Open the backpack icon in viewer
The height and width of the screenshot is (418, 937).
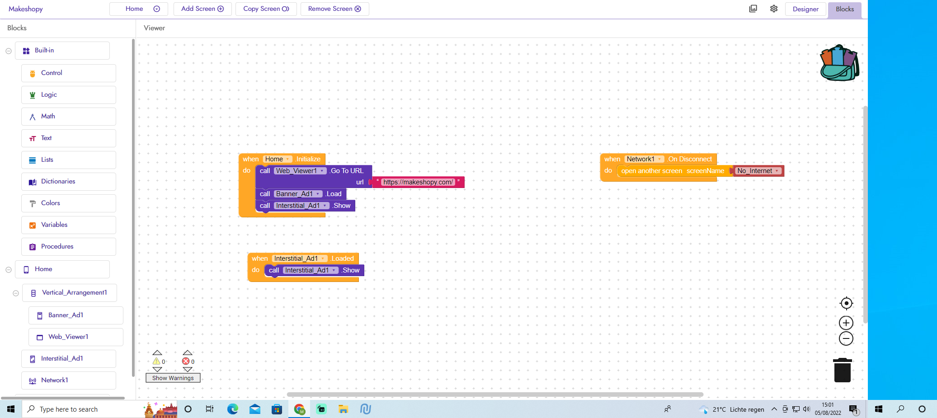point(839,63)
